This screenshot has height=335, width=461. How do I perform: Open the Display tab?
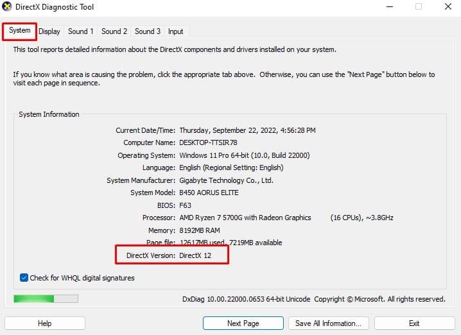[x=49, y=31]
